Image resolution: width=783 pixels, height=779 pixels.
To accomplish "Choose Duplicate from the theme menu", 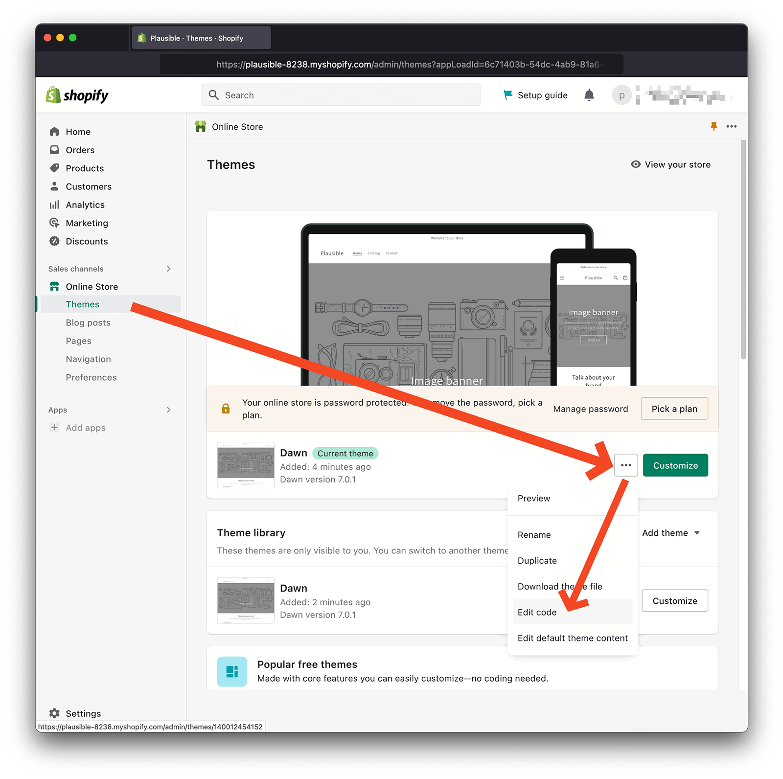I will [x=537, y=560].
